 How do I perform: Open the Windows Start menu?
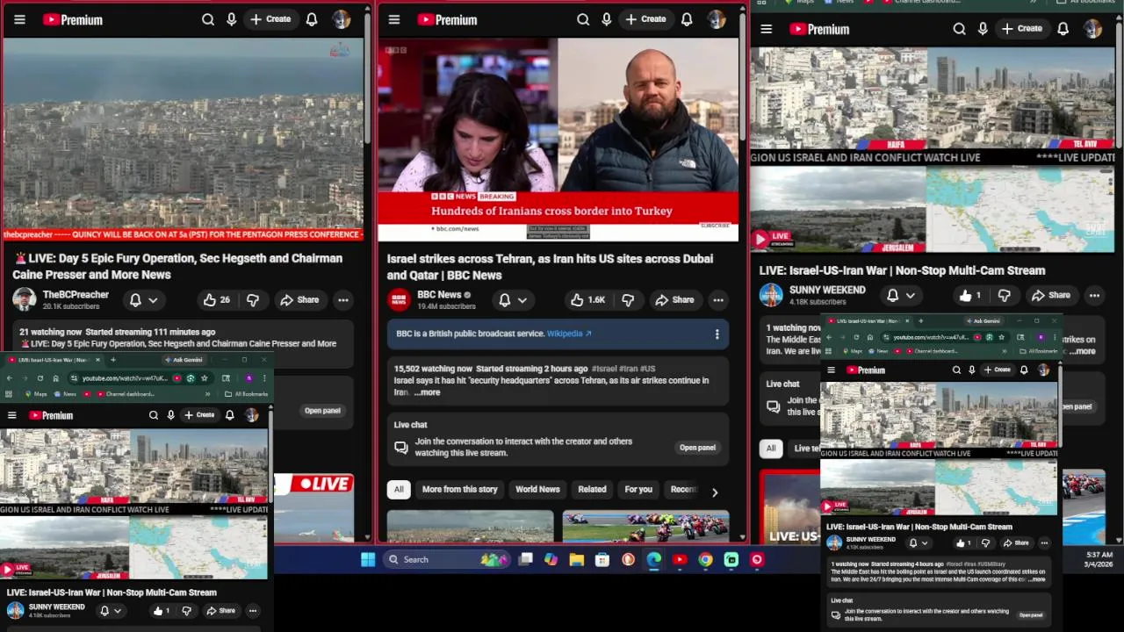(x=368, y=560)
